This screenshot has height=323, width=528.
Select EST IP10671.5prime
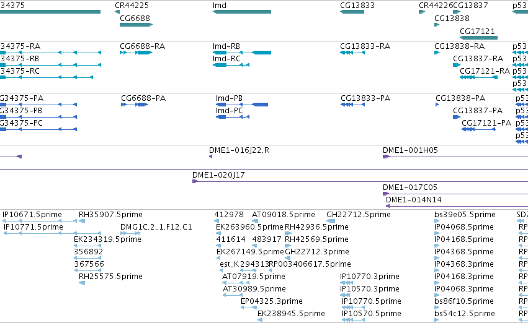(x=40, y=221)
